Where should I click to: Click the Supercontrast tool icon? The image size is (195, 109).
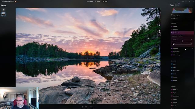click(172, 52)
